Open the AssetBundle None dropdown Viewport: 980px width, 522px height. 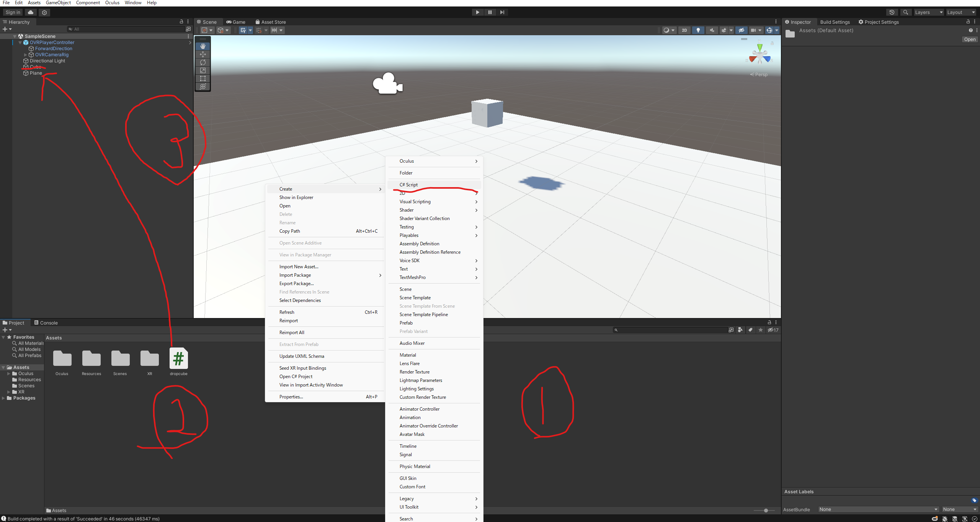tap(878, 509)
